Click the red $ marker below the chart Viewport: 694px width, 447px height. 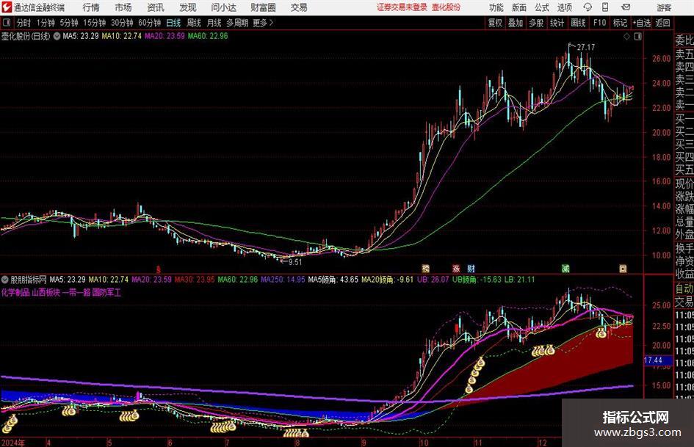pos(159,269)
